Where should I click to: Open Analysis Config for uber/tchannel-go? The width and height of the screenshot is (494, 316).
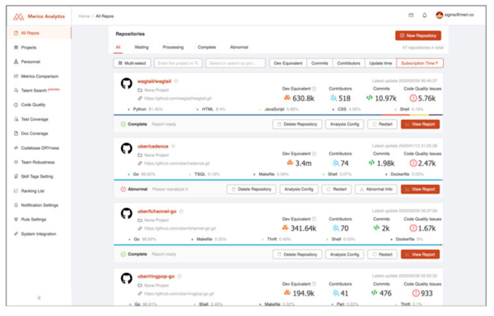pos(344,254)
